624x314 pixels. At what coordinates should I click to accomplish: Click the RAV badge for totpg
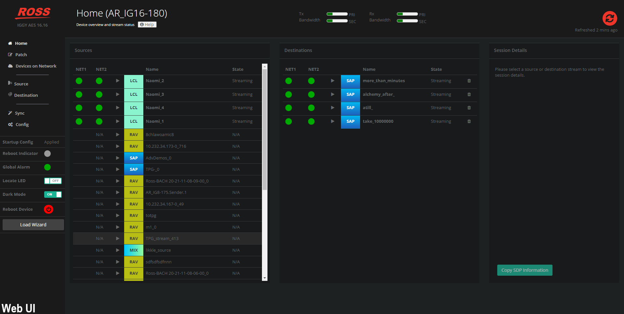click(134, 216)
